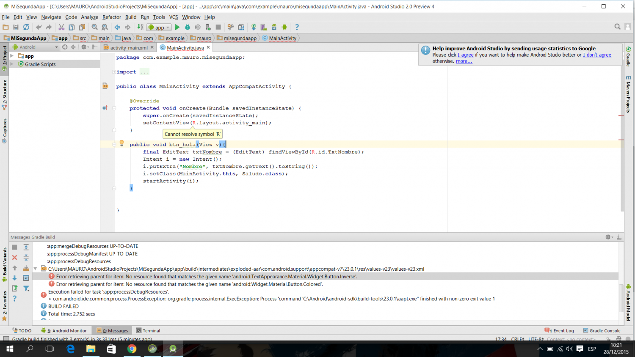The width and height of the screenshot is (635, 357).
Task: Open the Gradle Console button
Action: 602,331
